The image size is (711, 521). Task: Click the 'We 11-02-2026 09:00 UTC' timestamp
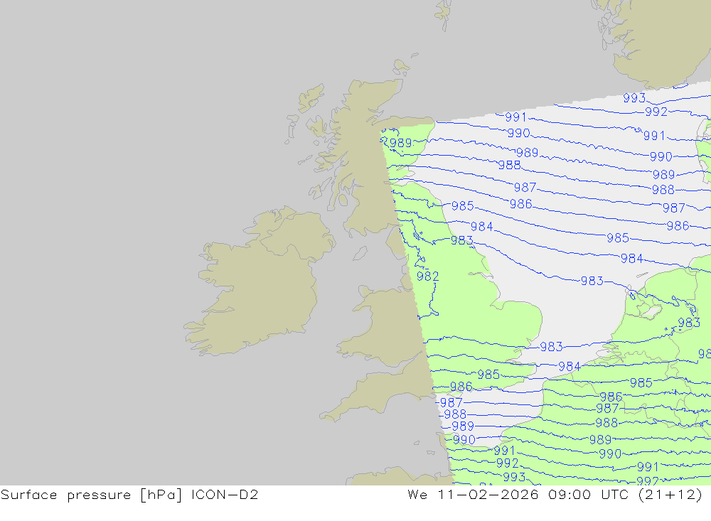518,495
